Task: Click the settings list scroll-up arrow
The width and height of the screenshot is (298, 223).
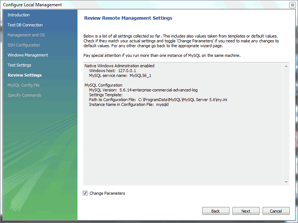Action: [286, 66]
